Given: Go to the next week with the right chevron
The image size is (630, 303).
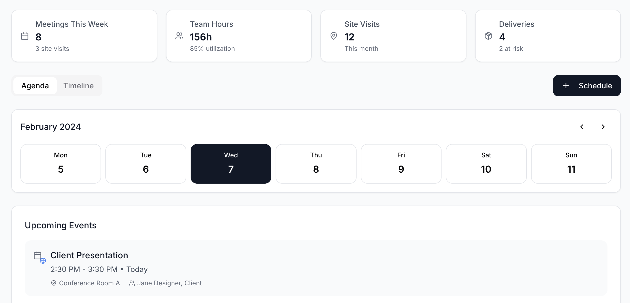Looking at the screenshot, I should tap(603, 127).
